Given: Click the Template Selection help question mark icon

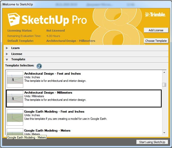Looking at the screenshot, I should (x=39, y=66).
